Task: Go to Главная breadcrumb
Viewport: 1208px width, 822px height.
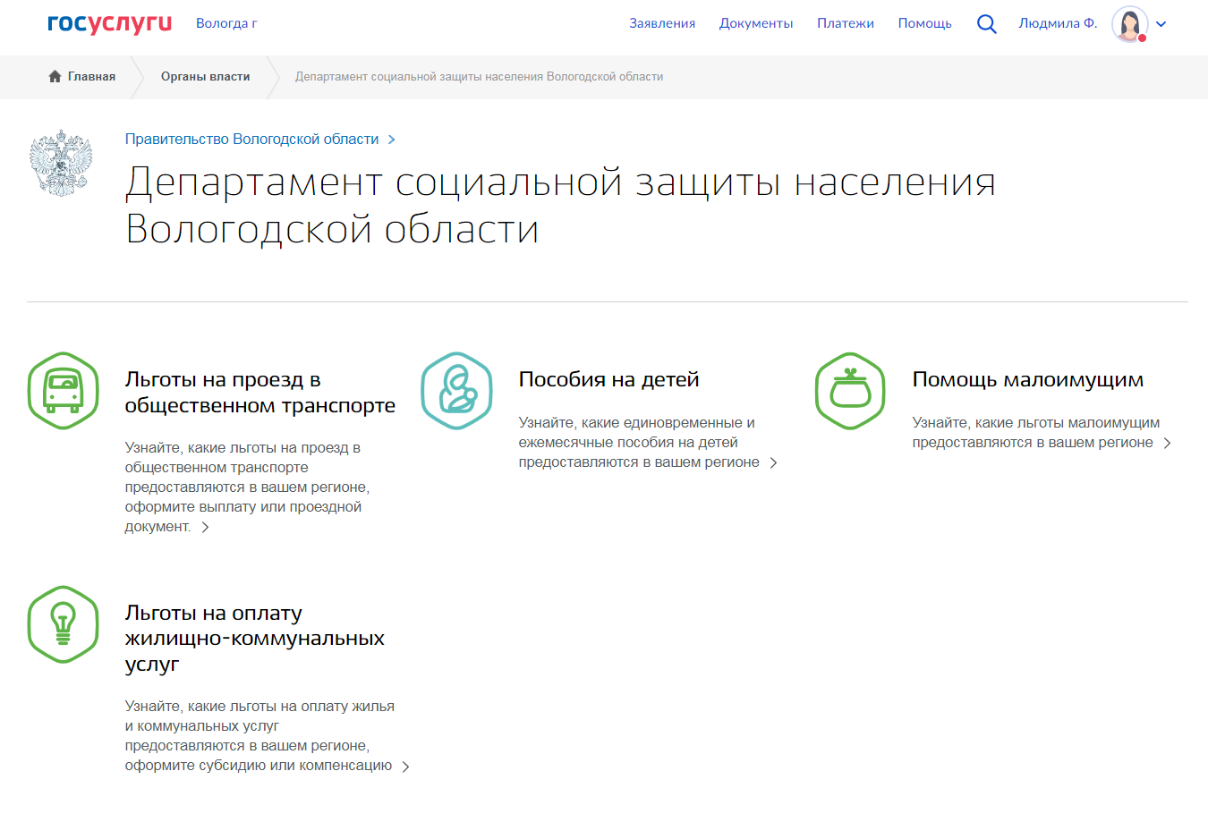Action: click(x=91, y=77)
